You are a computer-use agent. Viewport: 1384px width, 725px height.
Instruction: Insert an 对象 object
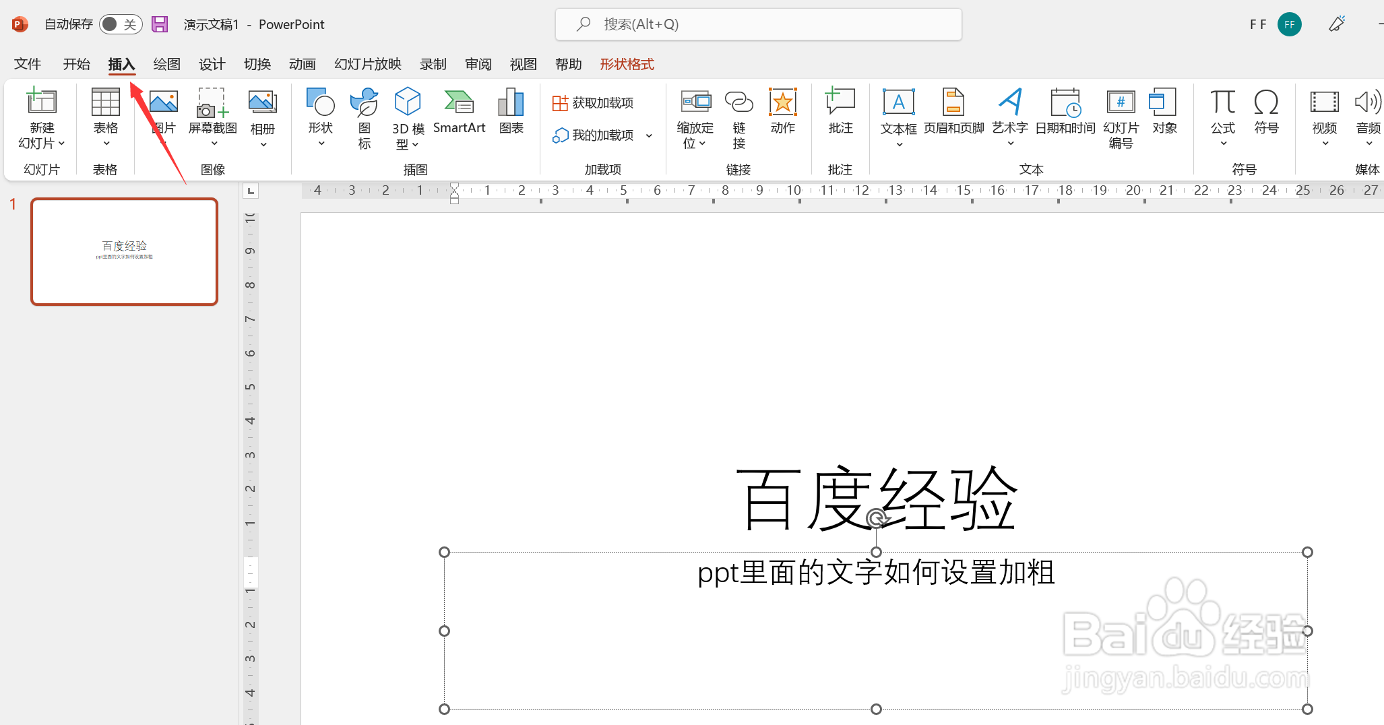(x=1164, y=111)
